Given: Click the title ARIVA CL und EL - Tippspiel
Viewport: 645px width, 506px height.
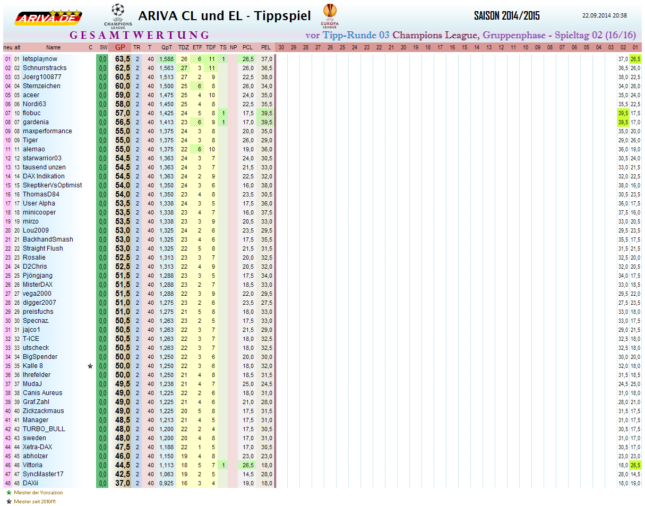Looking at the screenshot, I should 225,16.
